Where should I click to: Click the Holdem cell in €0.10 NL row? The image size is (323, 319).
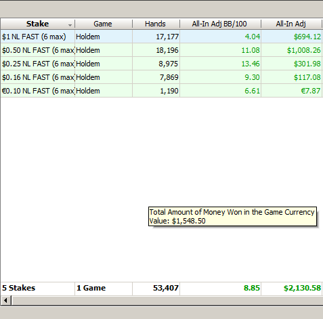(x=104, y=91)
